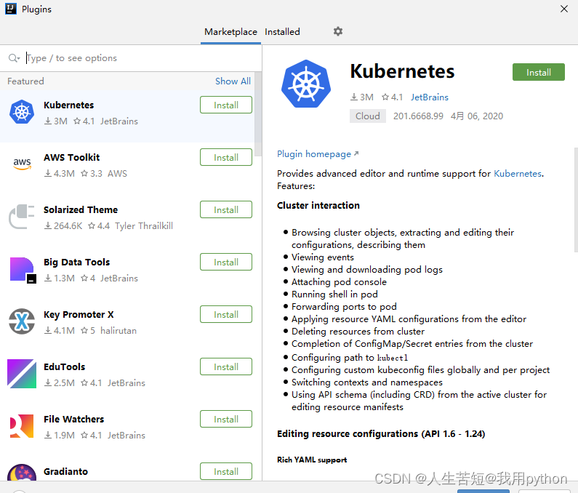Install the Key Promoter X plugin

pos(226,315)
